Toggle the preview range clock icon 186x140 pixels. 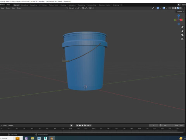coord(160,125)
